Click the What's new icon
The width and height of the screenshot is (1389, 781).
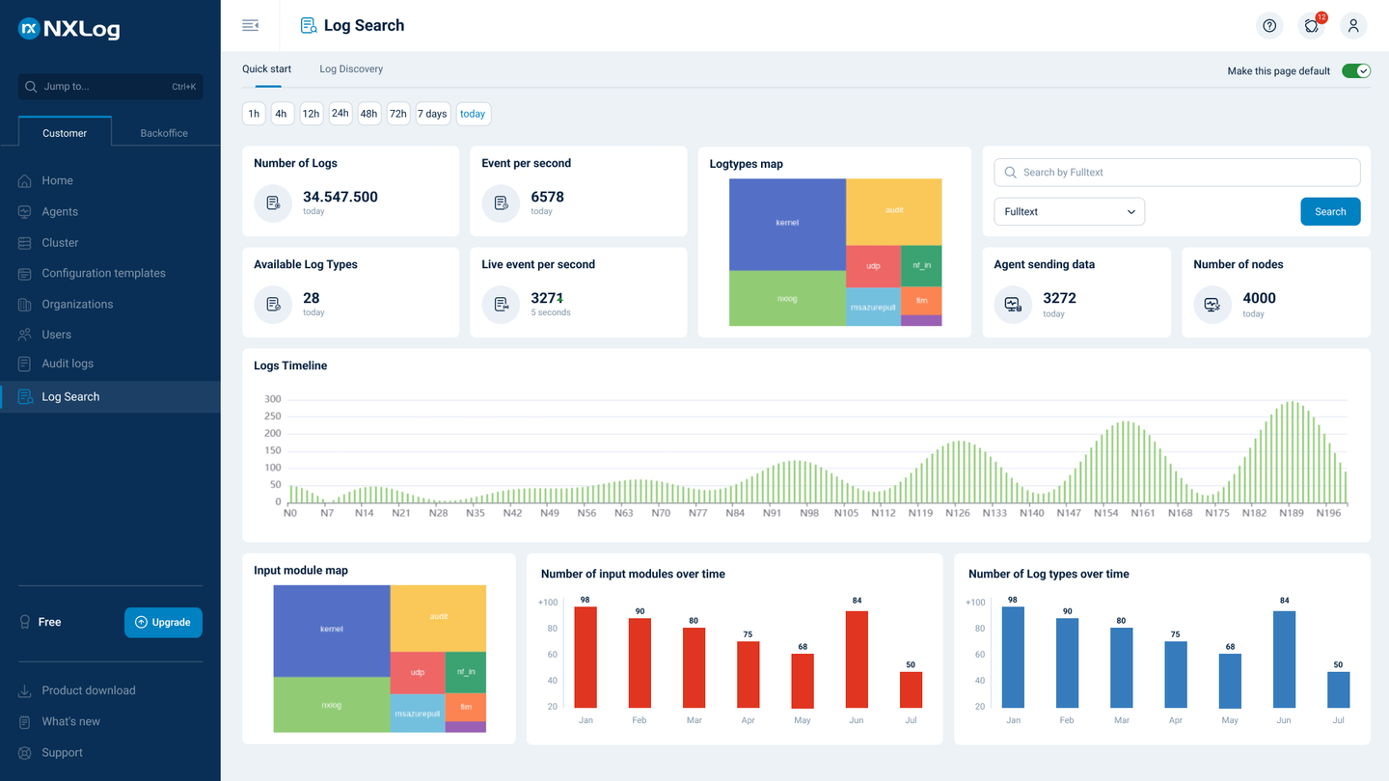coord(25,721)
